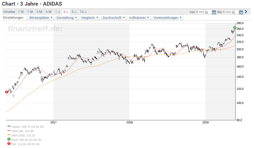
Task: Open the Darstellung dropdown
Action: coord(66,18)
